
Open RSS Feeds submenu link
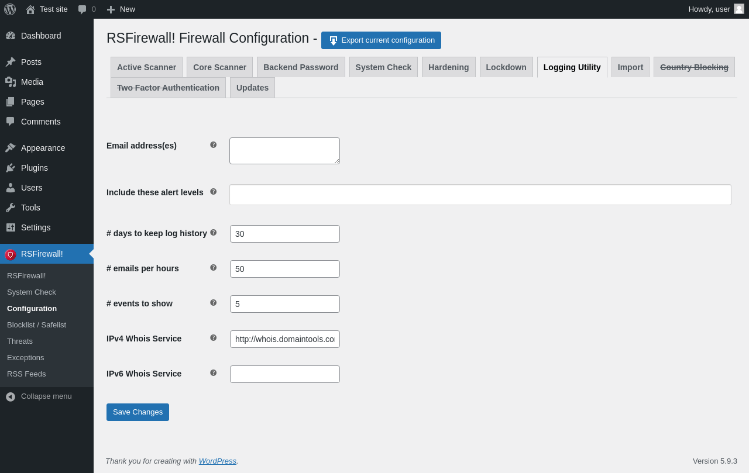(26, 374)
